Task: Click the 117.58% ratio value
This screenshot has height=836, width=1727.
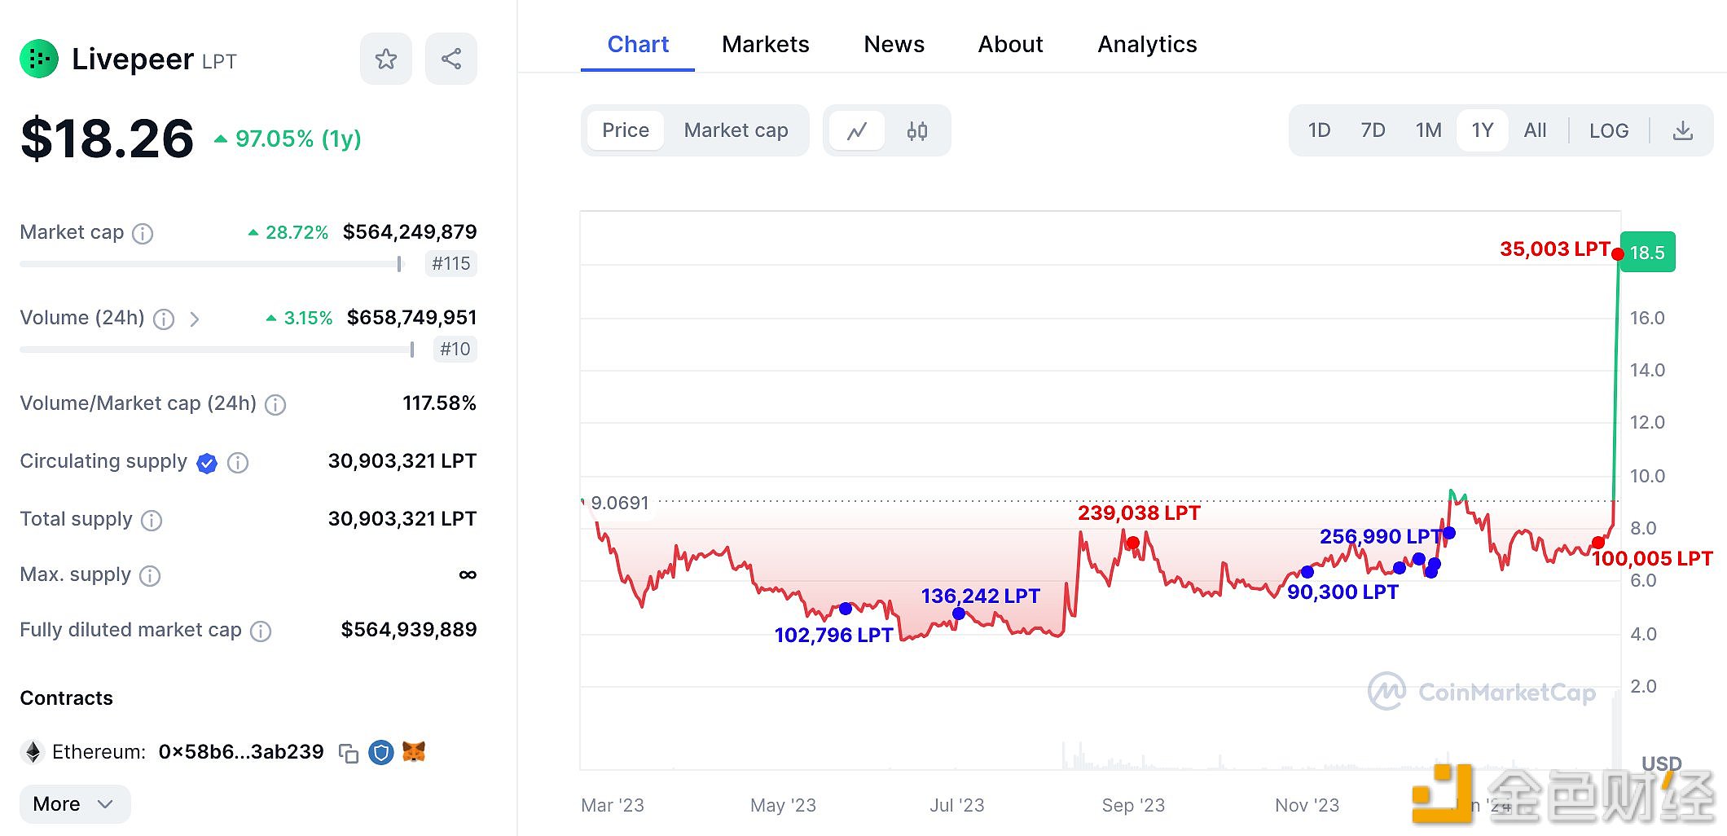Action: (440, 403)
